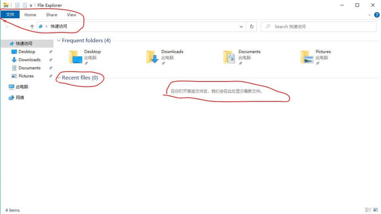Image resolution: width=381 pixels, height=214 pixels.
Task: Click in the Search 快速访问 field
Action: point(319,27)
